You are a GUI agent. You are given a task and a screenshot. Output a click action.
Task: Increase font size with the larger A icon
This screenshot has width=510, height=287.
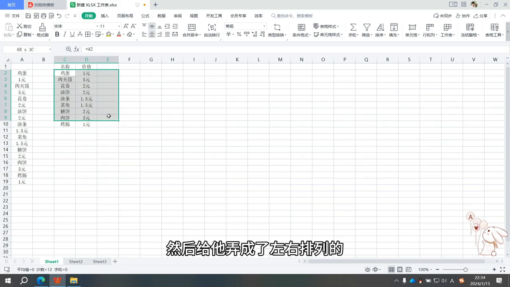126,26
